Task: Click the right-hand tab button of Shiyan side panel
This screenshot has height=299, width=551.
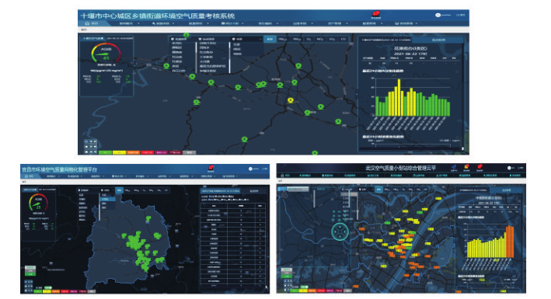Action: coord(438,40)
